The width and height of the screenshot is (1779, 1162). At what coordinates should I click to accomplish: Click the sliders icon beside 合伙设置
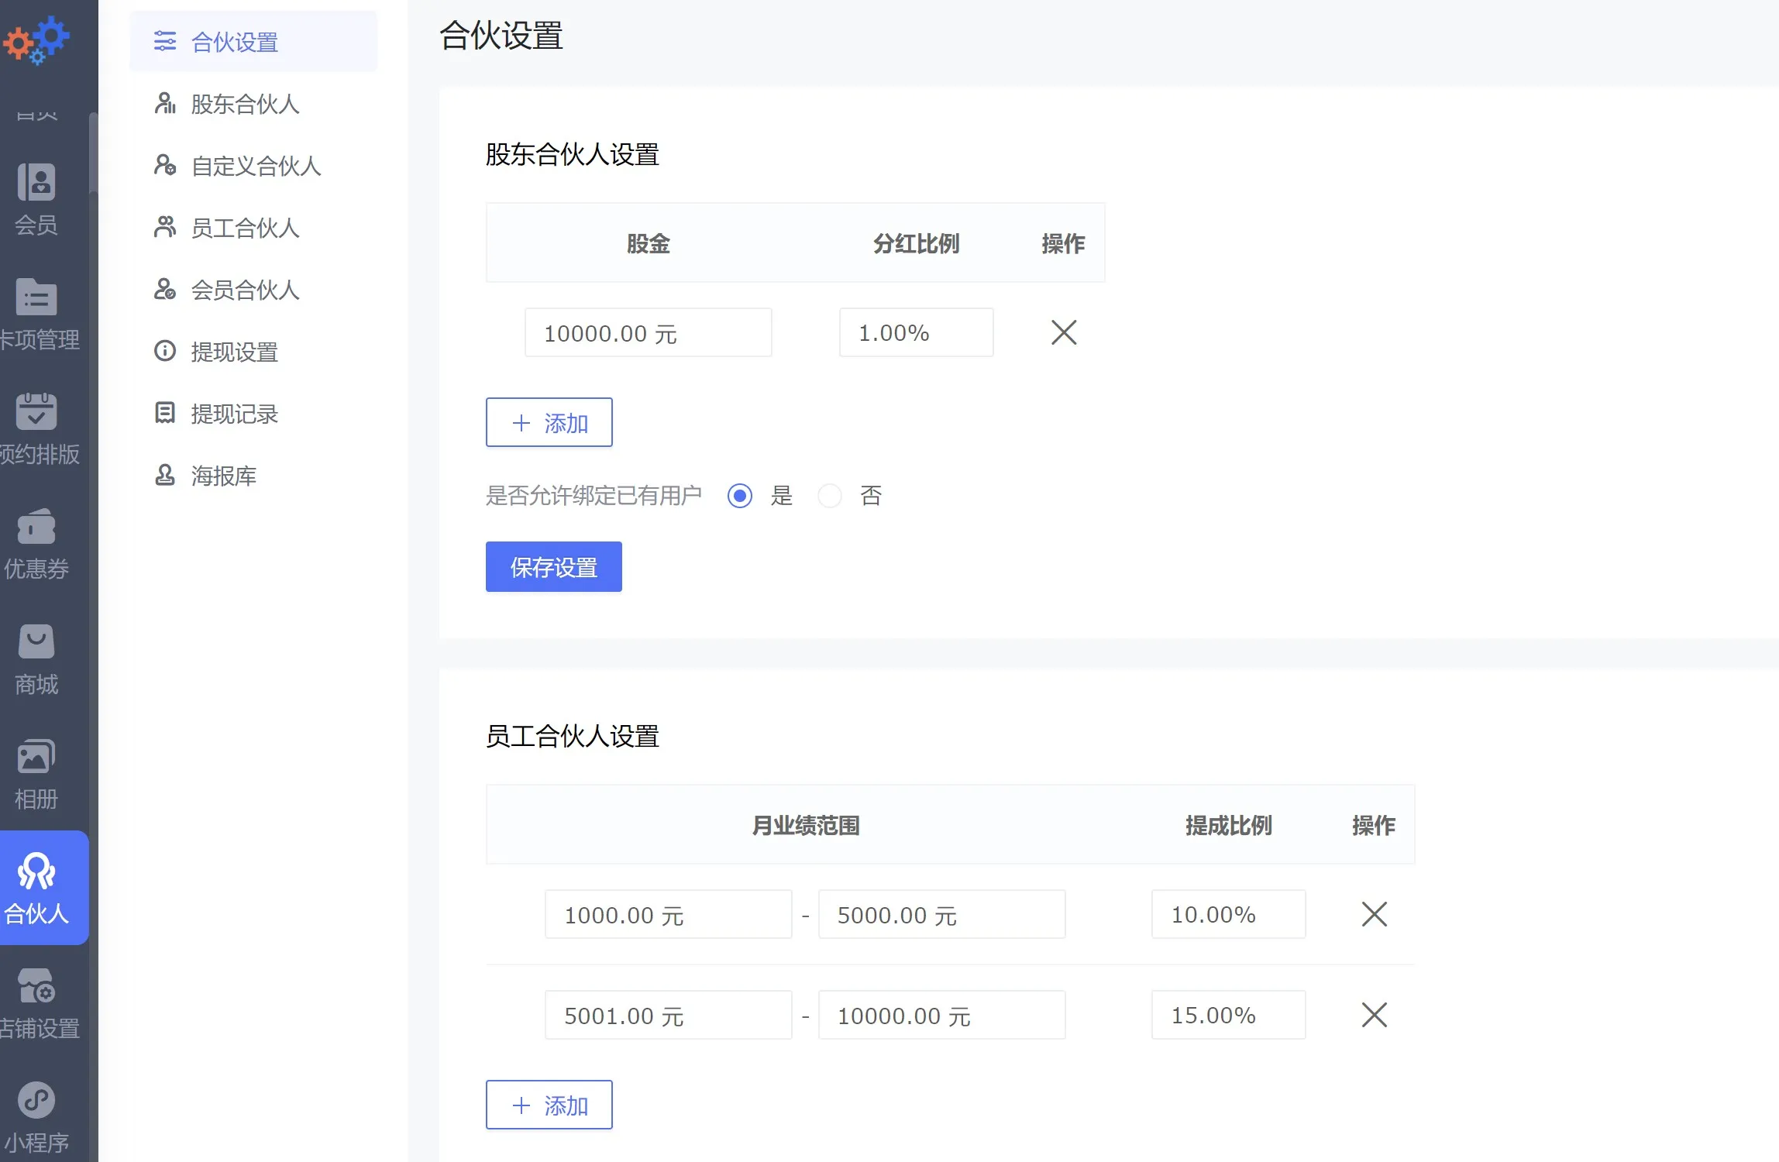pos(164,41)
